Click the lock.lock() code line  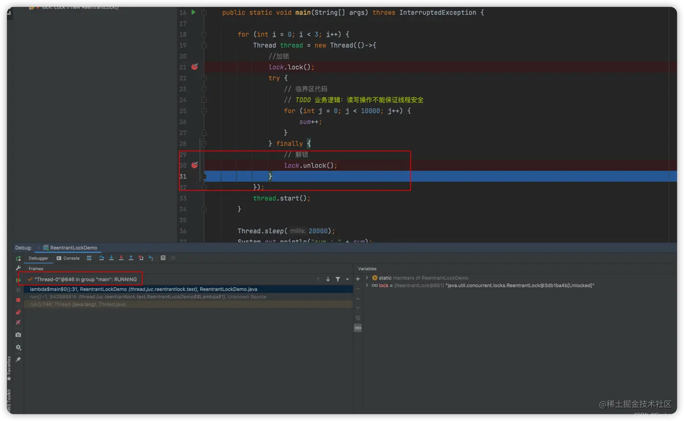pos(291,67)
